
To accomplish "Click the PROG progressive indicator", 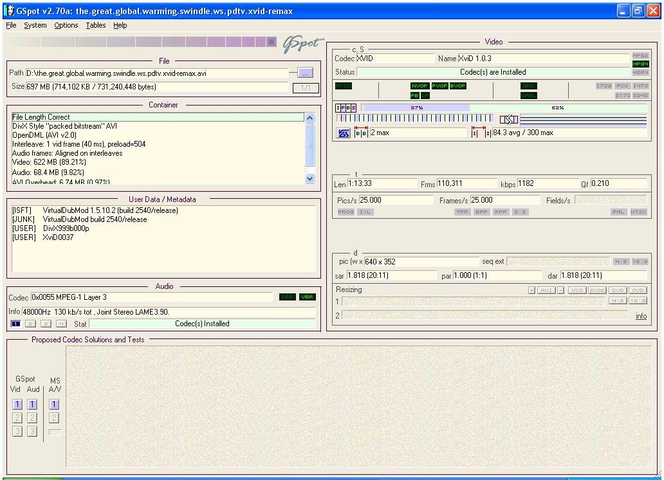I will (346, 212).
